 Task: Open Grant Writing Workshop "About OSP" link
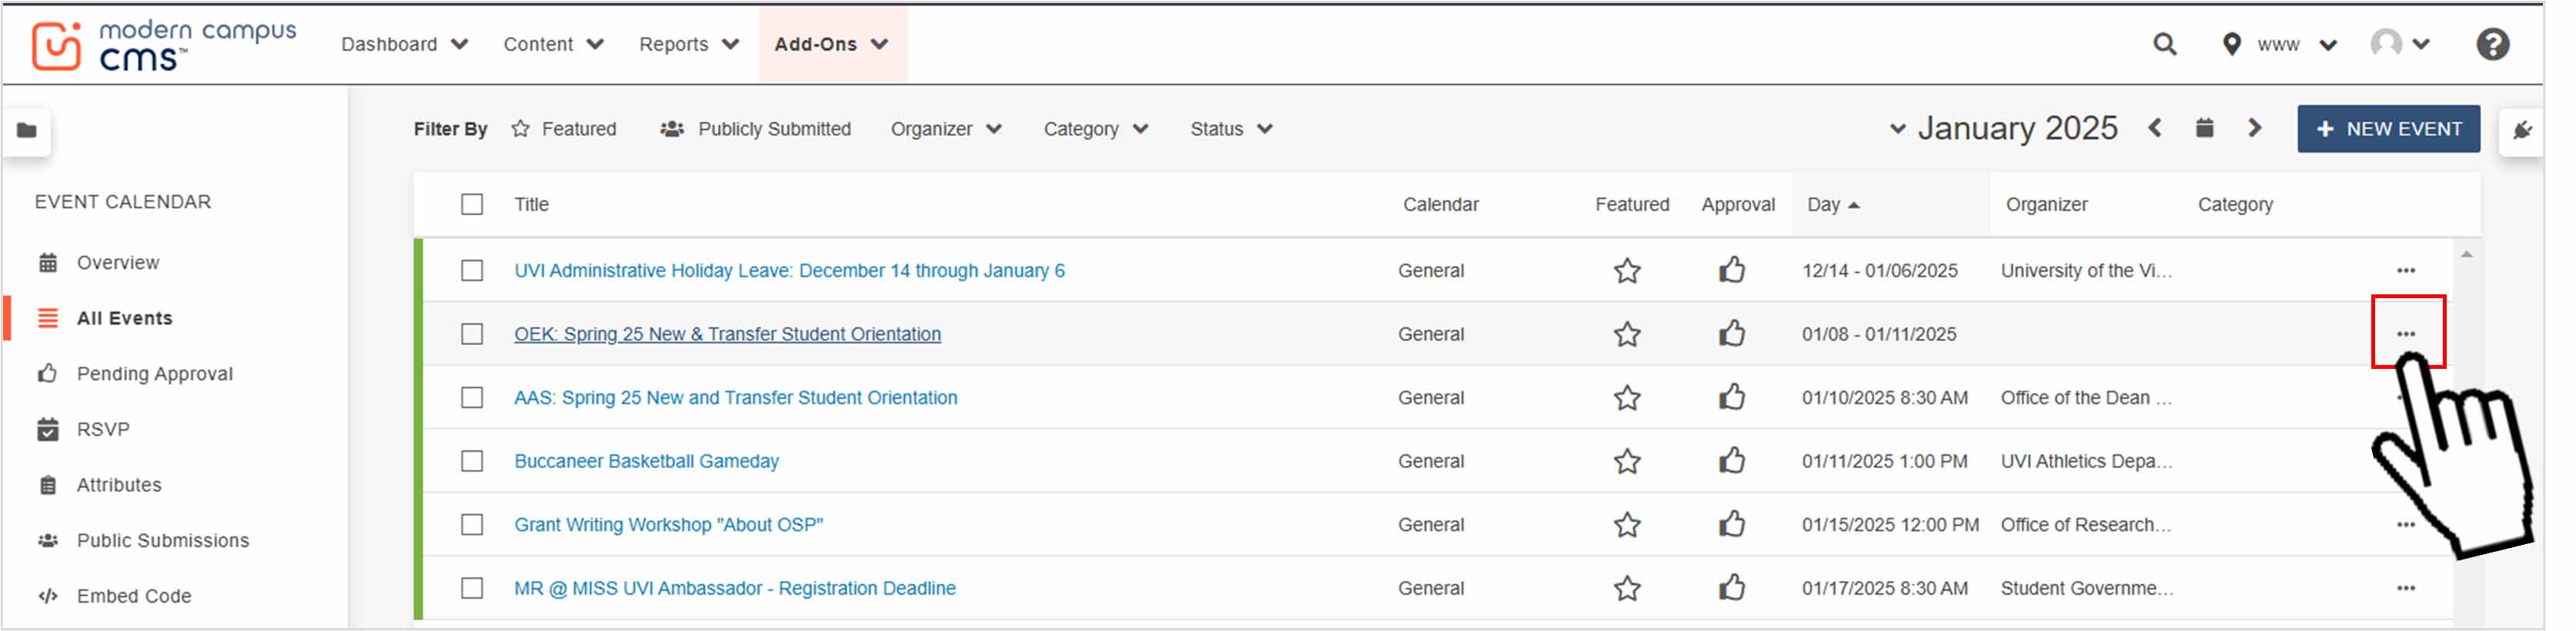tap(668, 525)
